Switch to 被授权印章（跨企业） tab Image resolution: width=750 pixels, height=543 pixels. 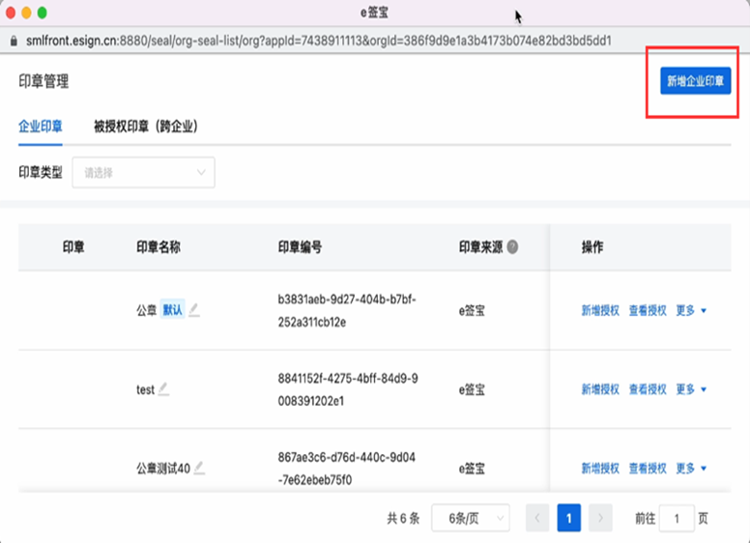[x=145, y=127]
